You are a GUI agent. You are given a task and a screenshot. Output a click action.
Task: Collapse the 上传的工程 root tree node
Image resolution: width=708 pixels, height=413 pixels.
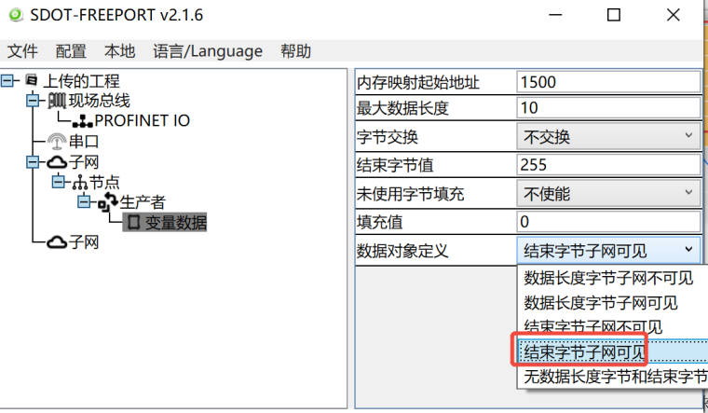[8, 81]
